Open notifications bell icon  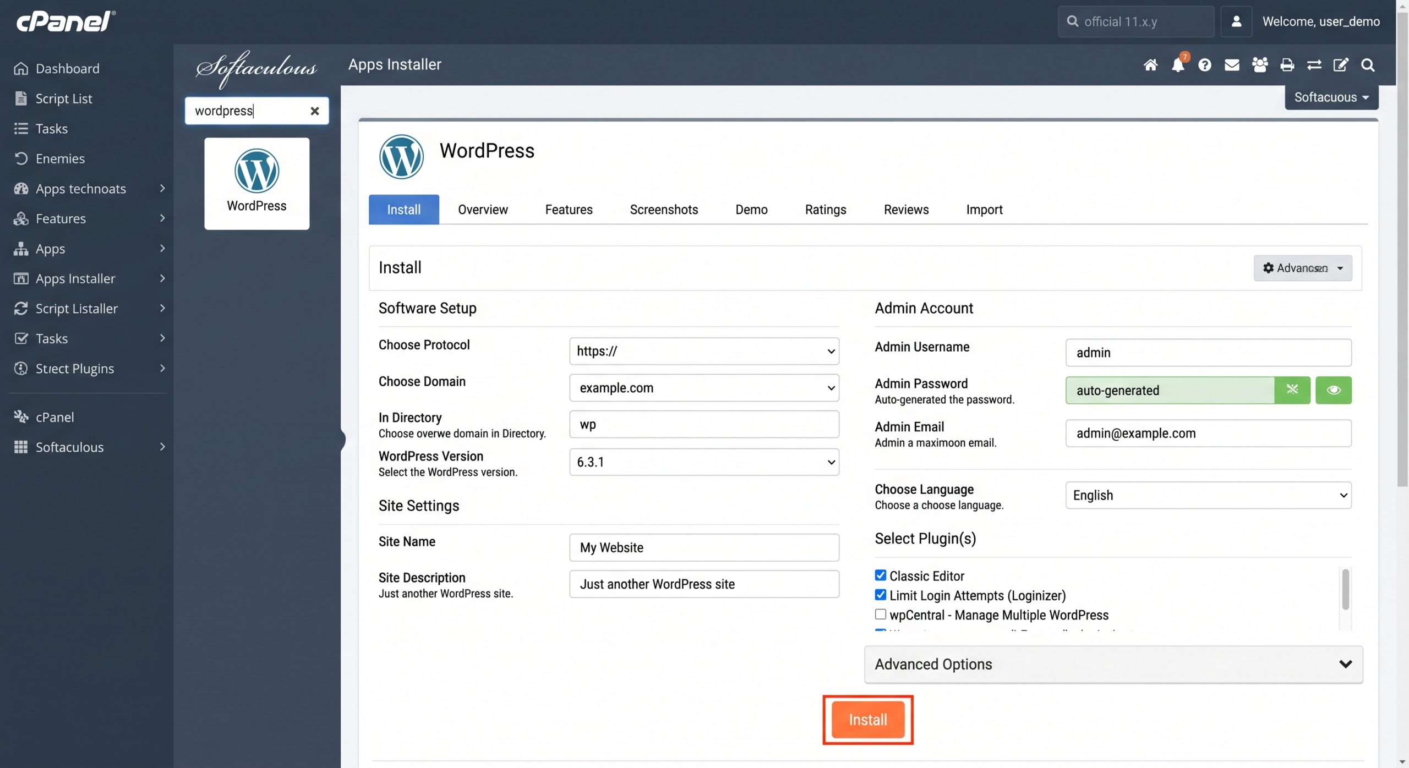pyautogui.click(x=1178, y=65)
